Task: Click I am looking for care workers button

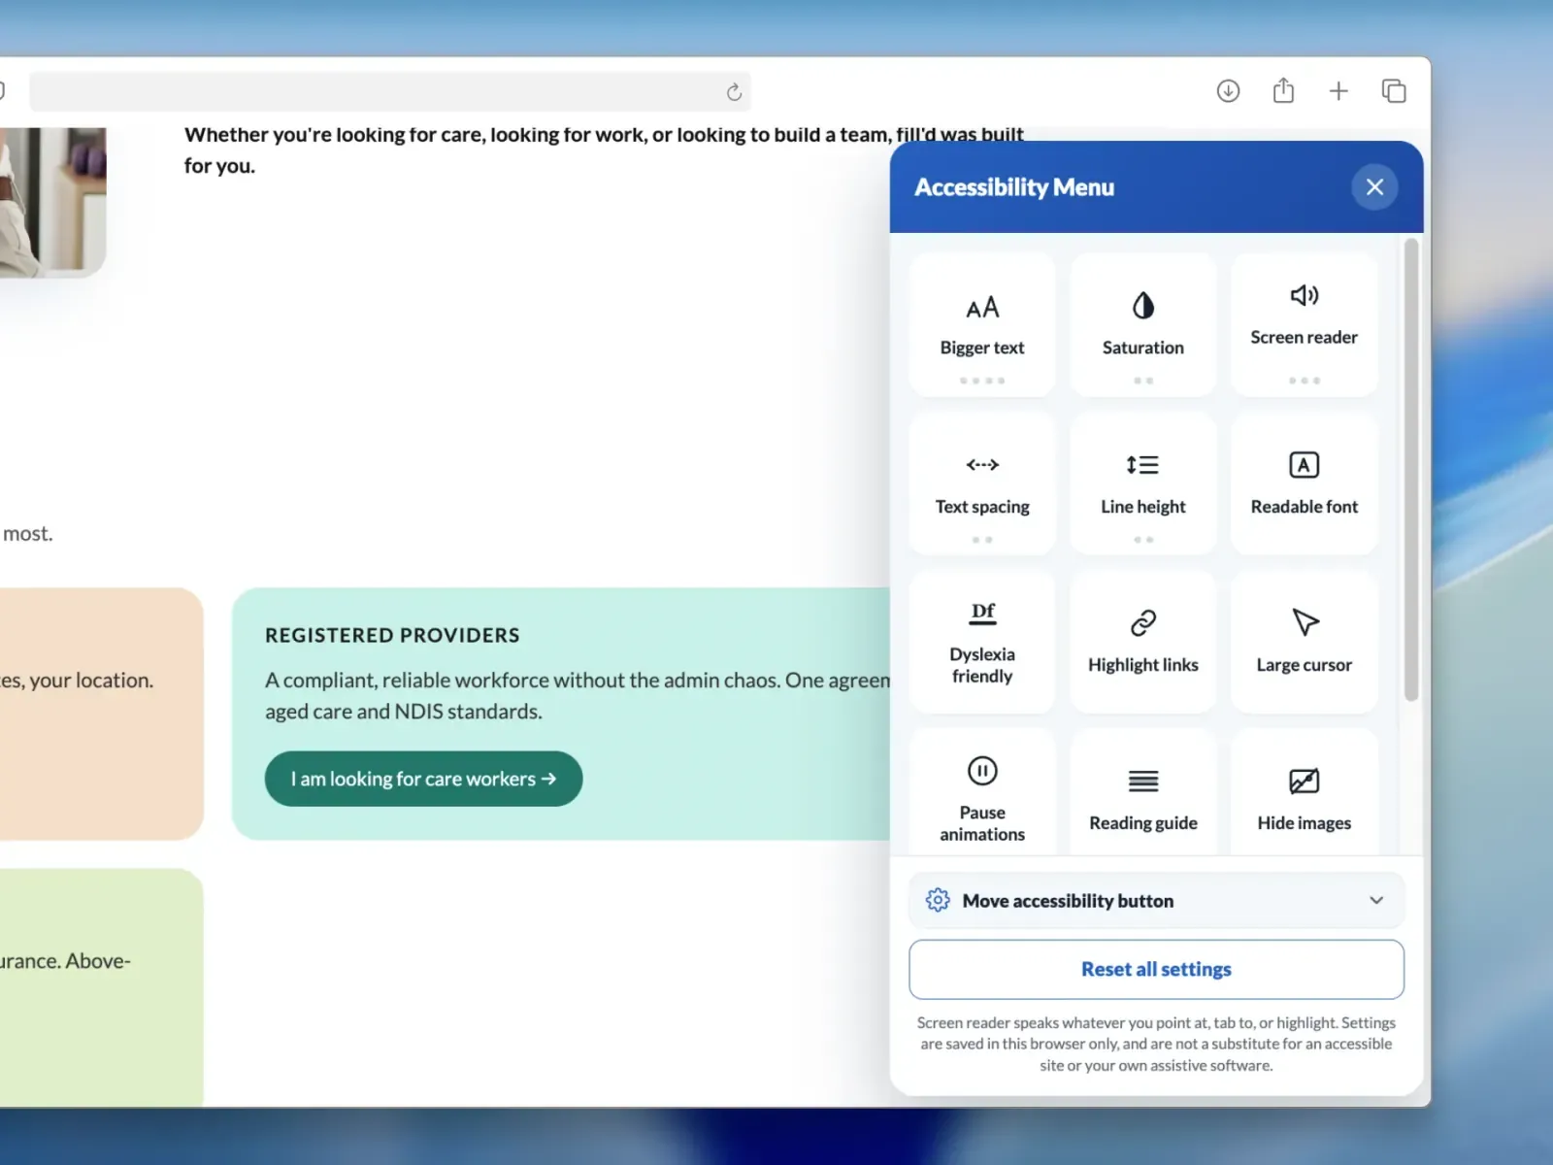Action: point(423,779)
